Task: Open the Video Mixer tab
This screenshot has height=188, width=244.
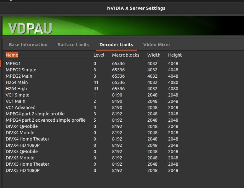Action: [x=157, y=45]
